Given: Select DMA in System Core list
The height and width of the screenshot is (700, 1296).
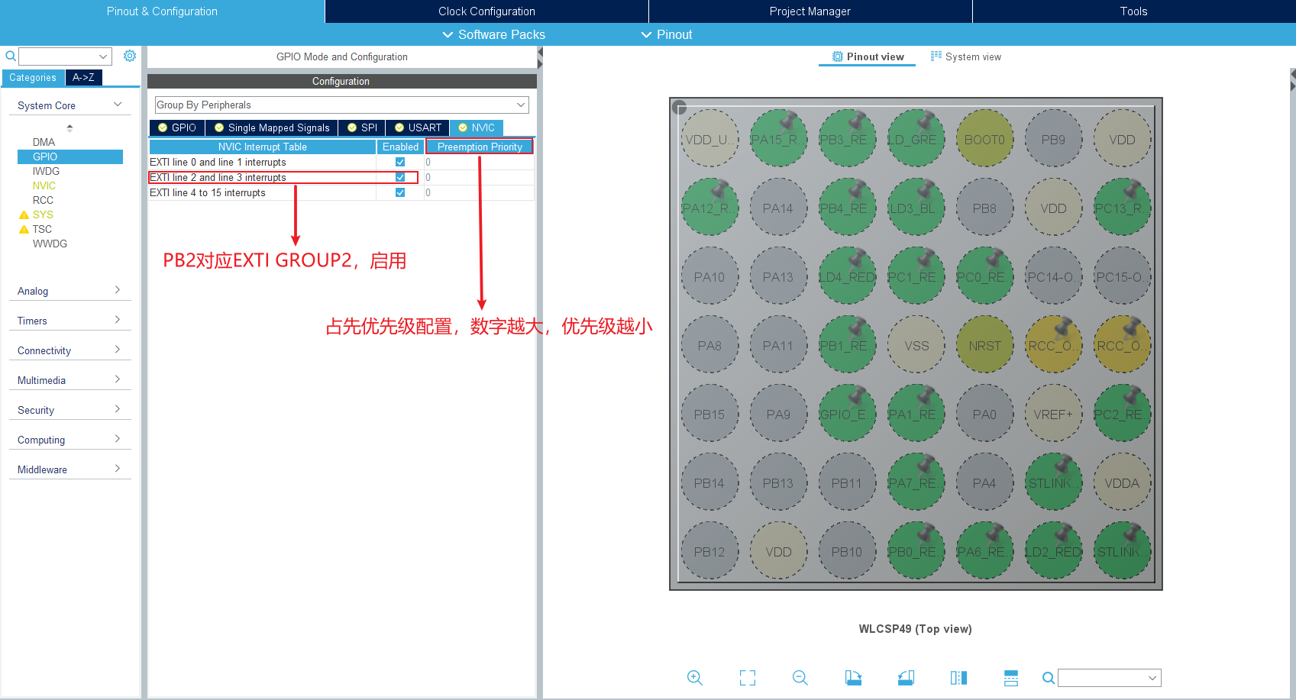Looking at the screenshot, I should coord(44,142).
